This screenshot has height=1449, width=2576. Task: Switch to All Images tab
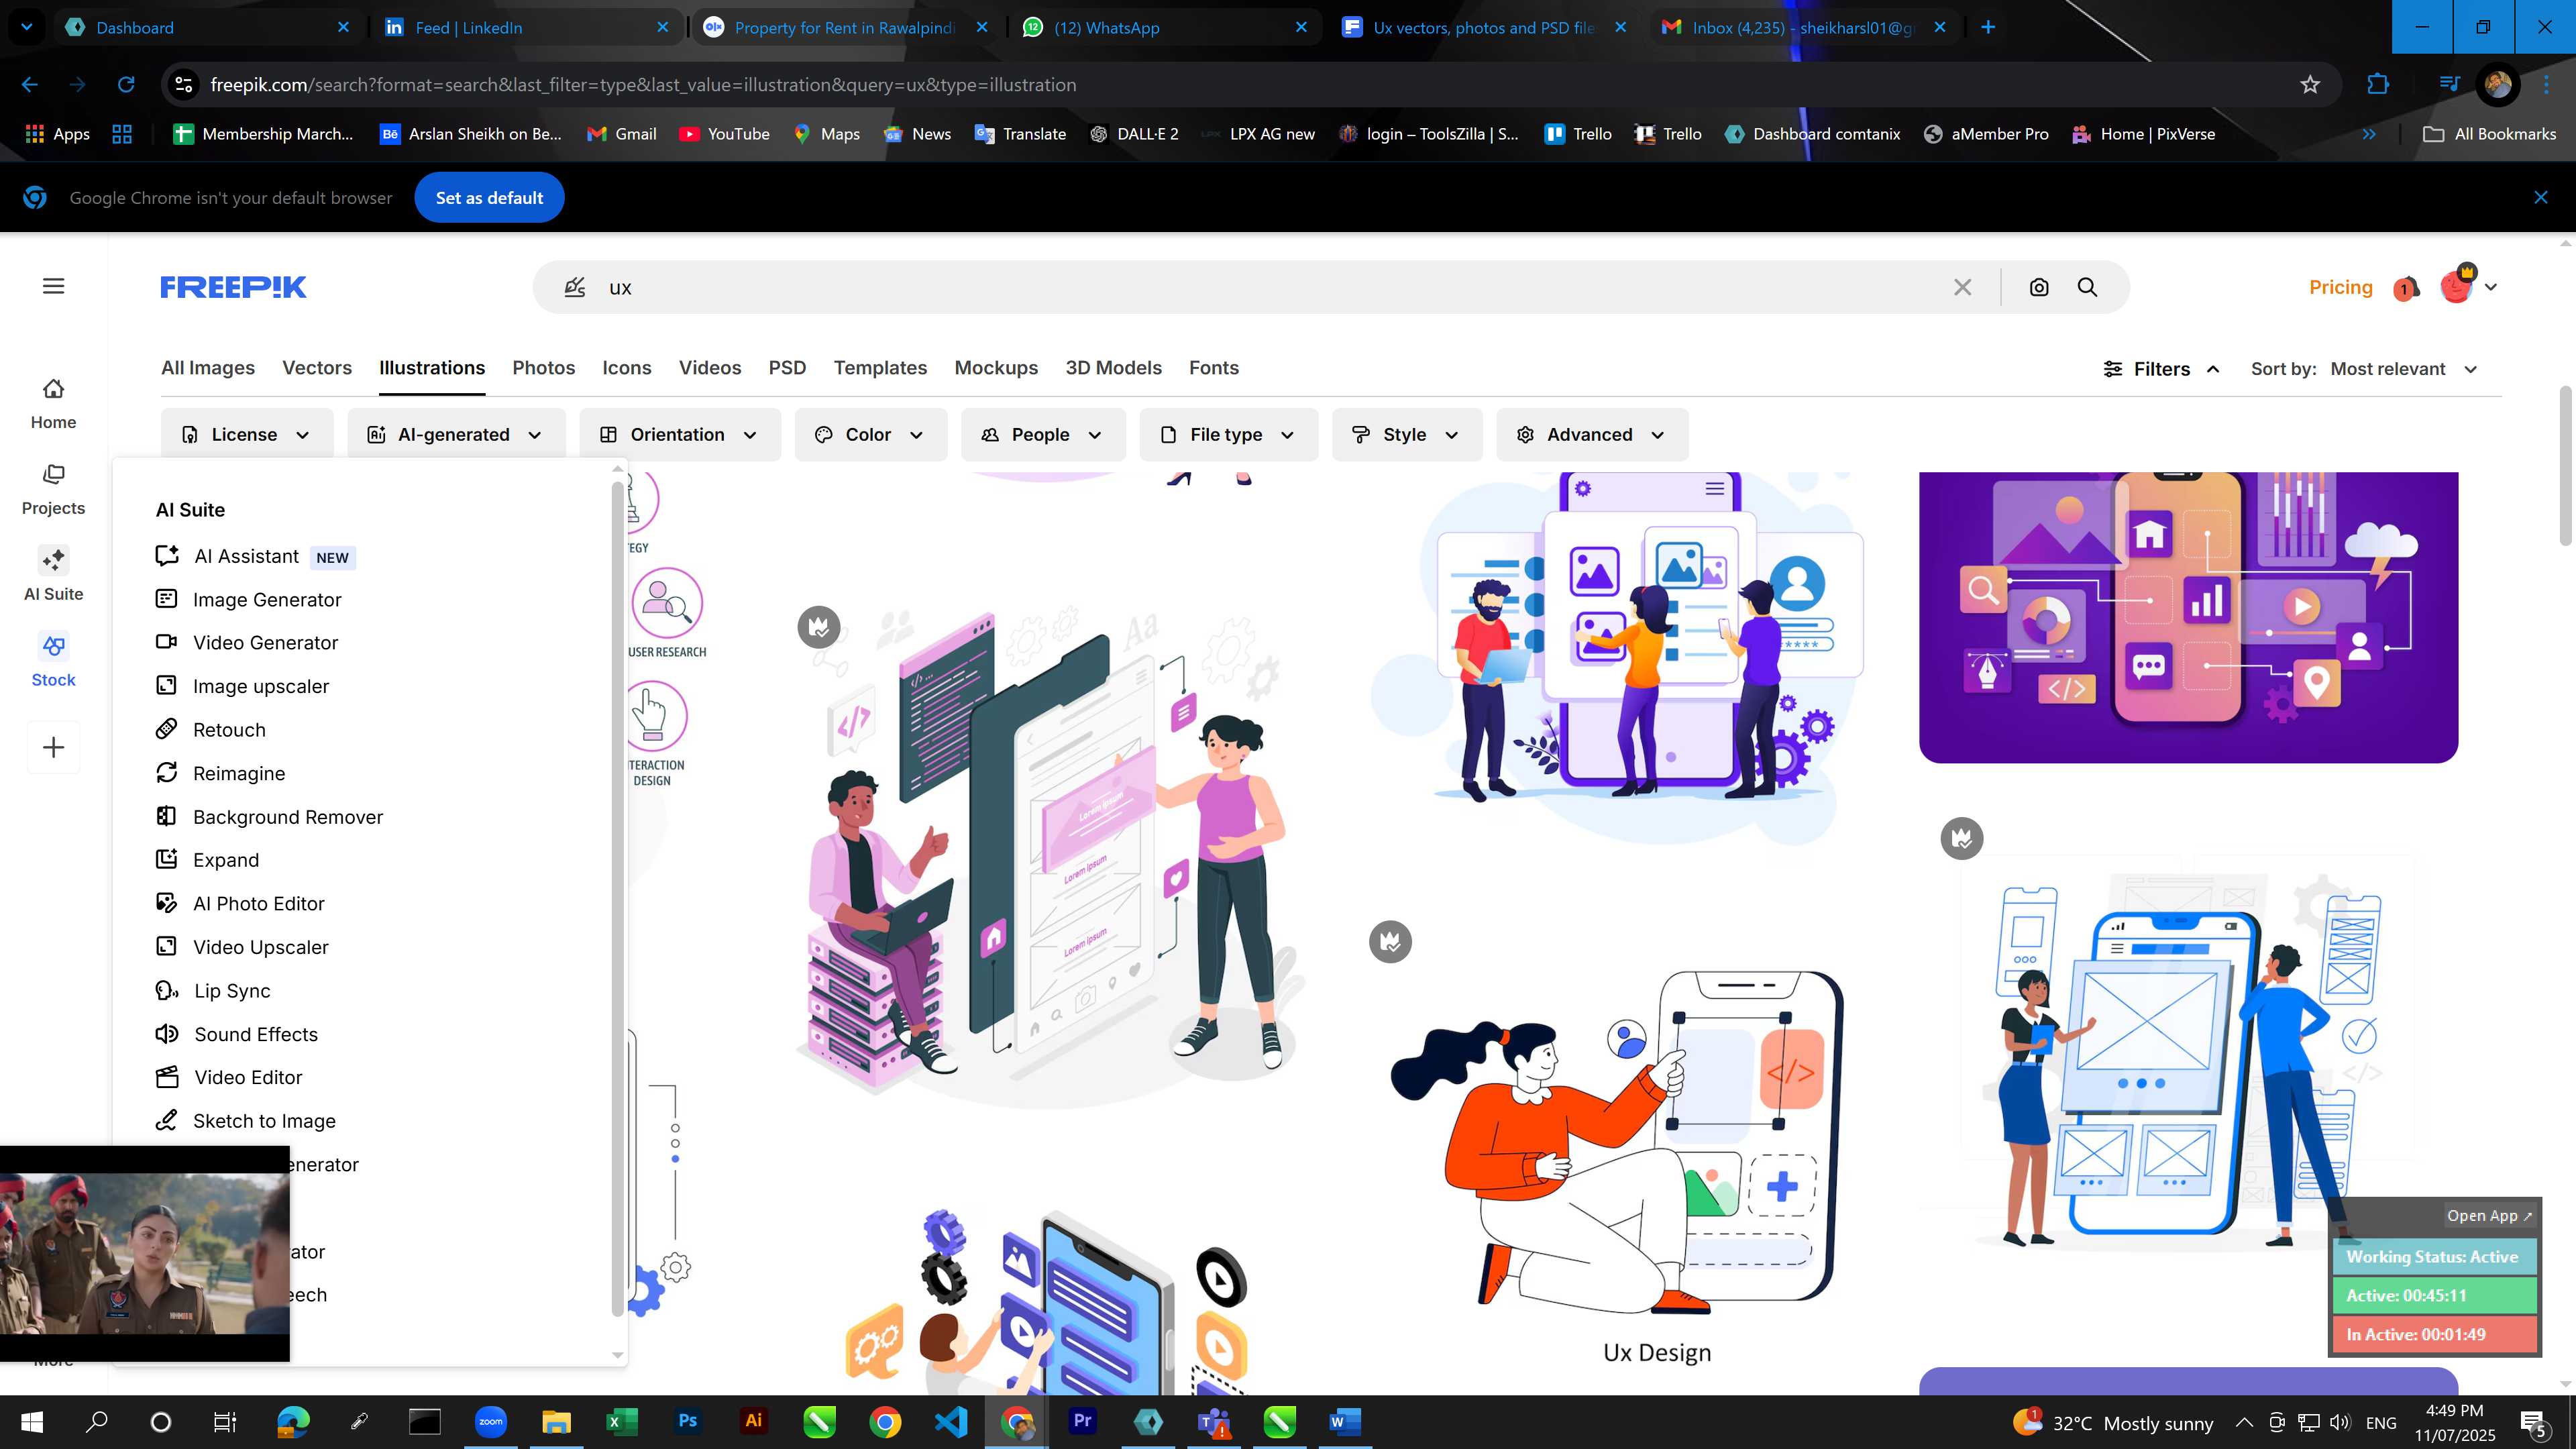pos(208,368)
